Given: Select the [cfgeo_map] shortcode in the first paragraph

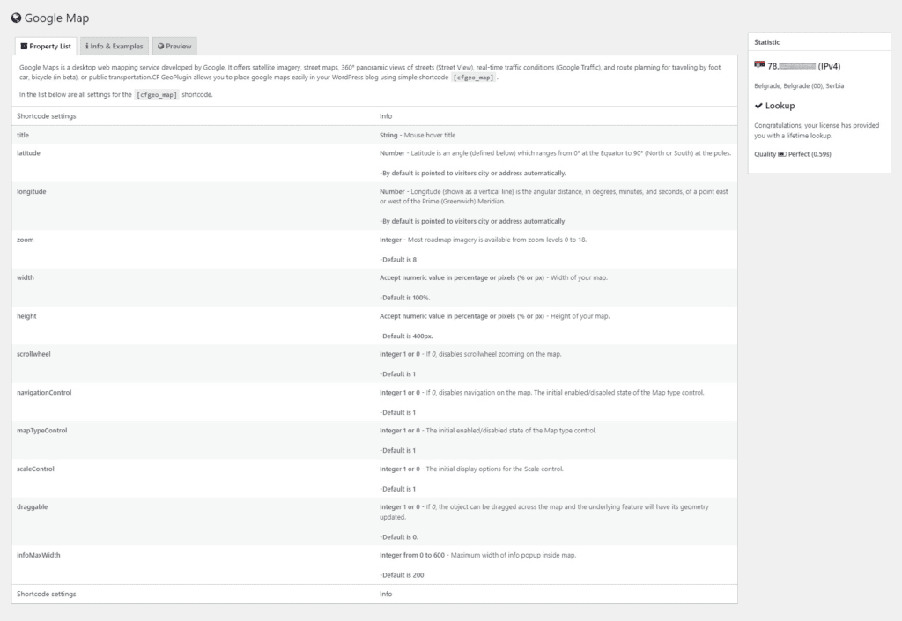Looking at the screenshot, I should [x=473, y=77].
